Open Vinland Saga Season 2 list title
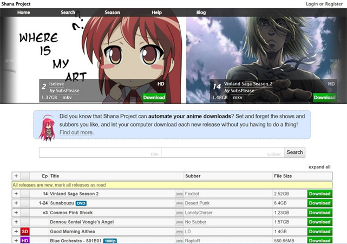The height and width of the screenshot is (244, 347). point(74,194)
